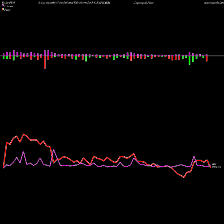
Task: Click the Price legend color swatch
Action: (x=3, y=9)
